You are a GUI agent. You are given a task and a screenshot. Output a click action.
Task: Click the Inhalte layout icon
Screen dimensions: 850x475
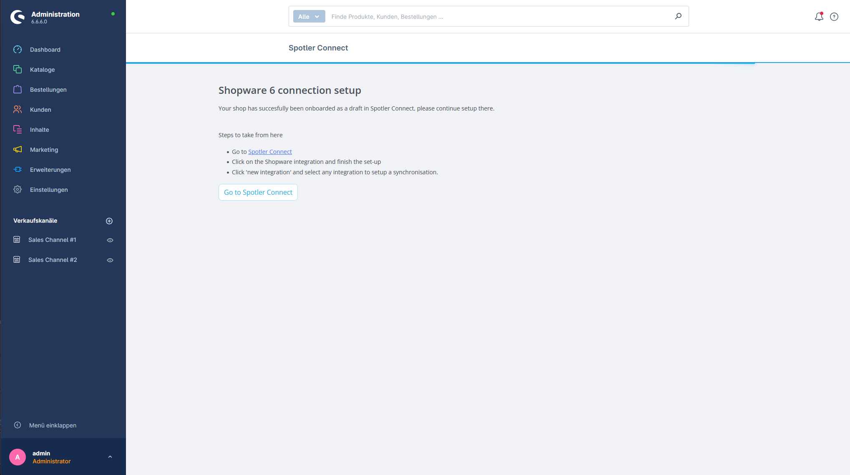point(18,130)
